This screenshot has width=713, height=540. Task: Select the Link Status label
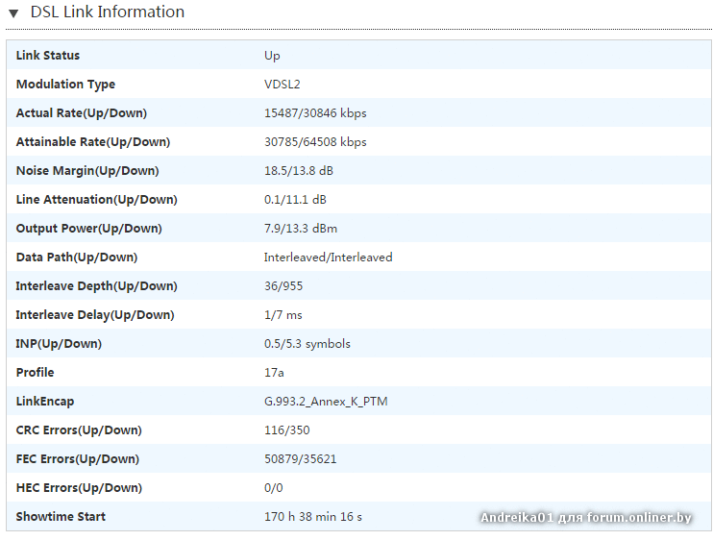pos(48,56)
